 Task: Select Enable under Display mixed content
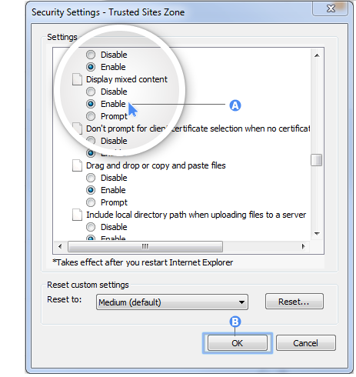pos(91,104)
